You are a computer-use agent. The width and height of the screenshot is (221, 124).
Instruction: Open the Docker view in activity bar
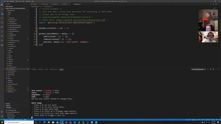2,45
